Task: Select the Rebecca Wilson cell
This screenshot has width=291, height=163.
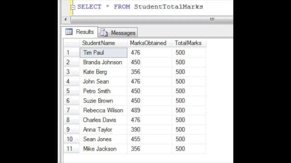Action: click(x=103, y=110)
